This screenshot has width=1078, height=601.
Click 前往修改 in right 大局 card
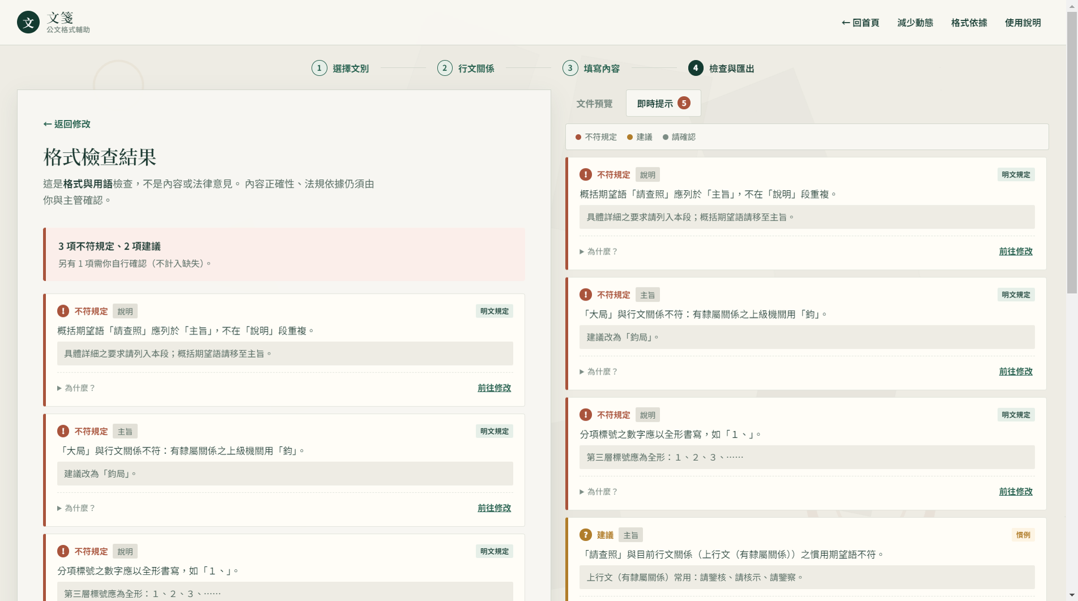coord(1016,372)
